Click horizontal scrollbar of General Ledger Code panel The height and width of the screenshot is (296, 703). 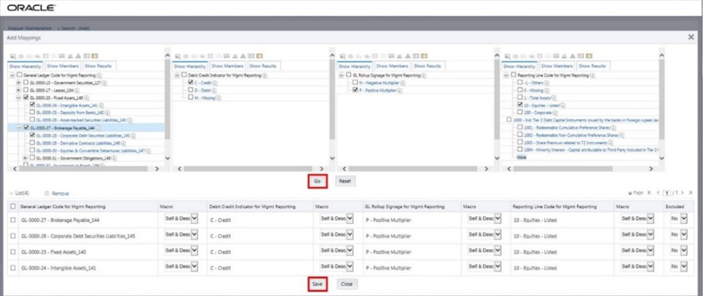(x=84, y=169)
